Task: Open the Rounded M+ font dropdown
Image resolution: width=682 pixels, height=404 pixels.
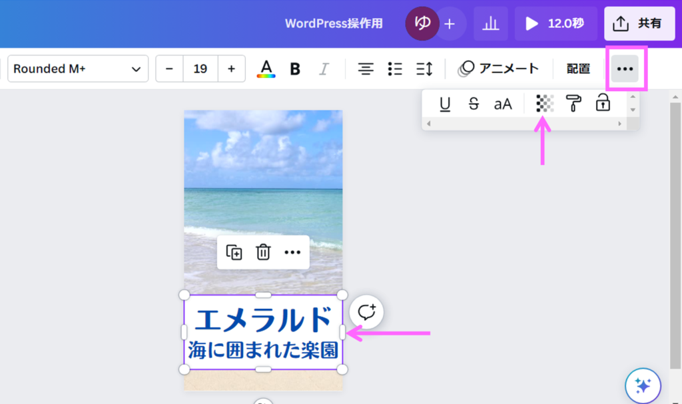Action: coord(77,69)
